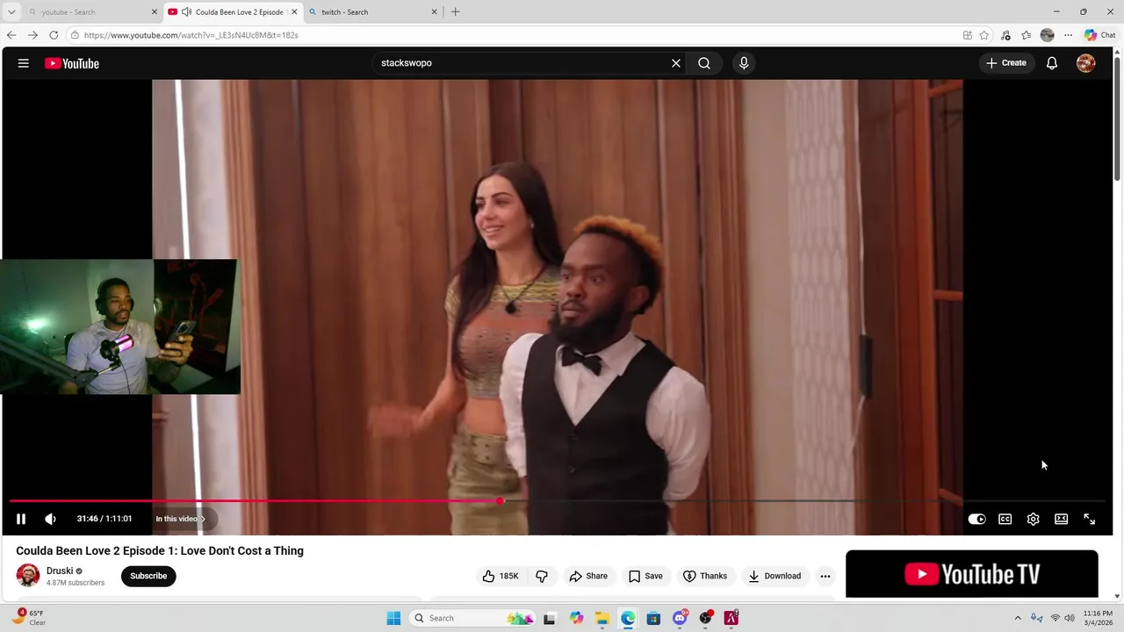
Task: Open the YouTube notifications bell
Action: pyautogui.click(x=1052, y=63)
